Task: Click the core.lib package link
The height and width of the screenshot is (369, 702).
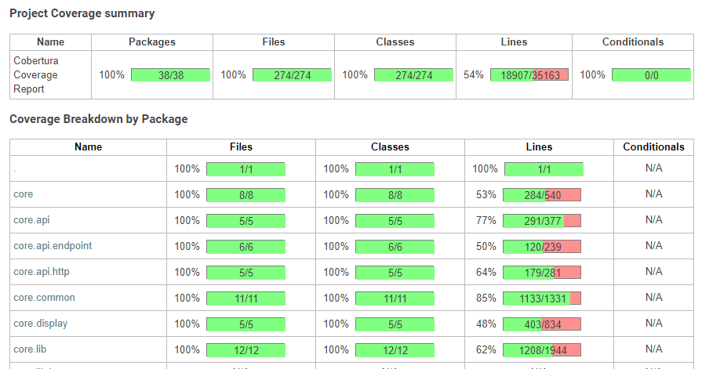Action: point(30,349)
